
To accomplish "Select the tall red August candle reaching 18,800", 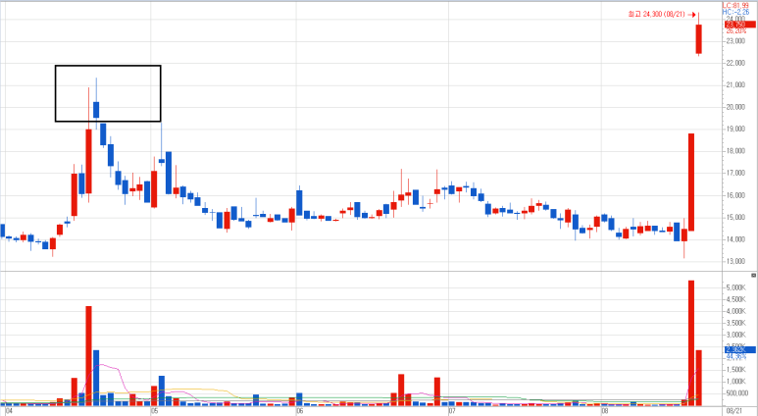I will pos(691,182).
